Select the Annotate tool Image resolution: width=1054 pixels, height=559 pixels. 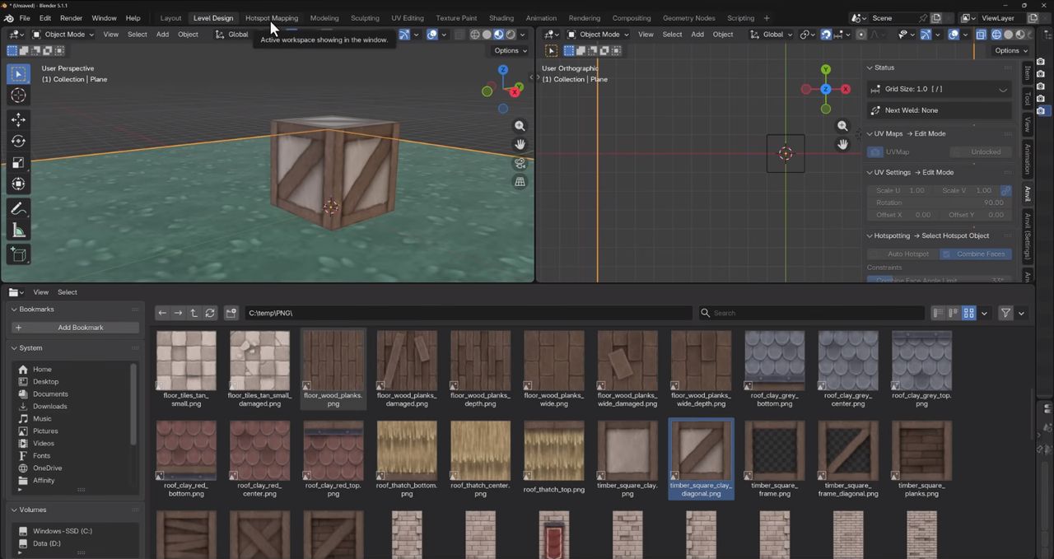(18, 208)
